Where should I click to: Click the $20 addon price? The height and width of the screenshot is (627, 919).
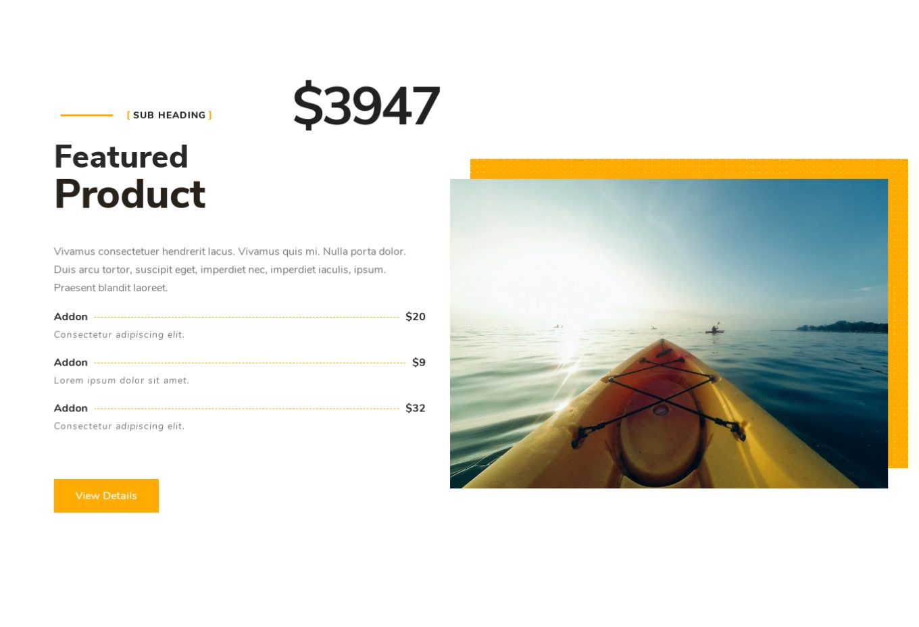[x=415, y=316]
